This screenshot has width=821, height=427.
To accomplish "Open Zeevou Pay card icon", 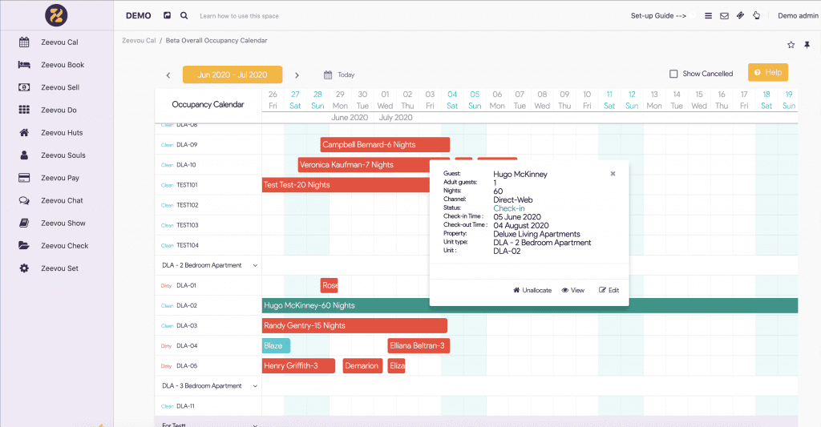I will [24, 178].
